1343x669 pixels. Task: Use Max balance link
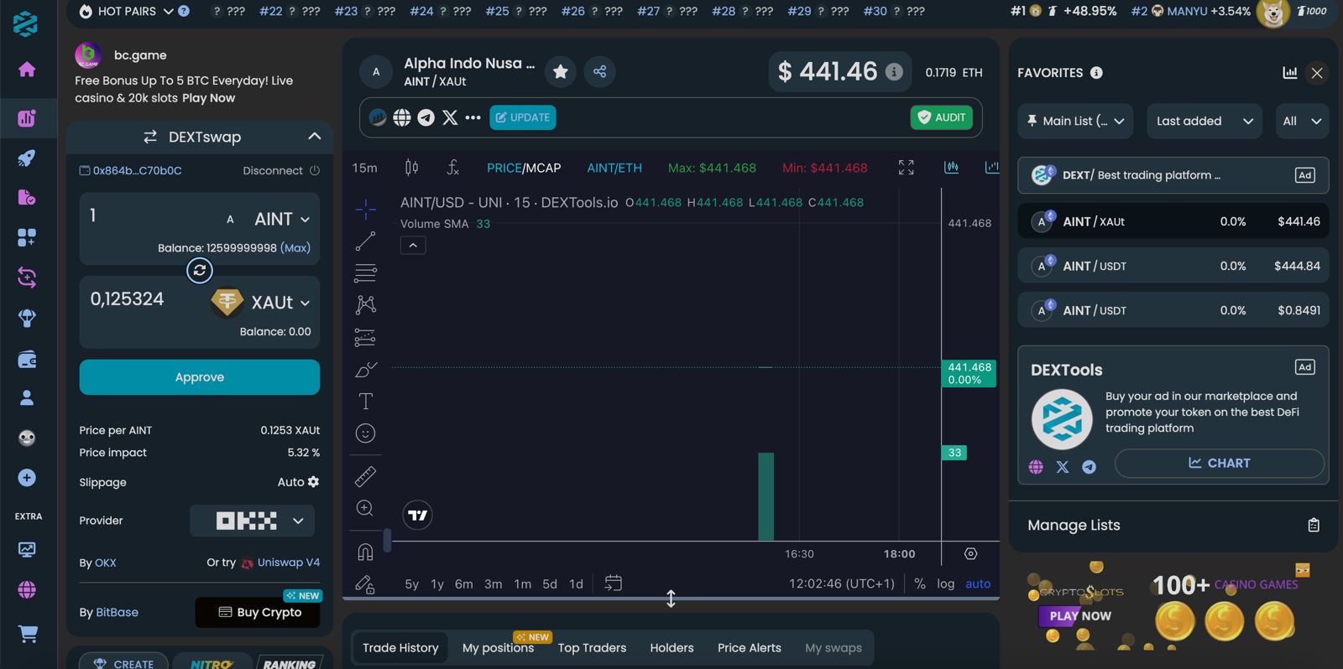click(x=295, y=248)
